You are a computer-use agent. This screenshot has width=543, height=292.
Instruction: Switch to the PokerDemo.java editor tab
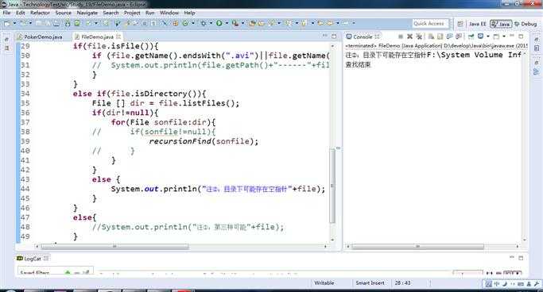tap(40, 36)
